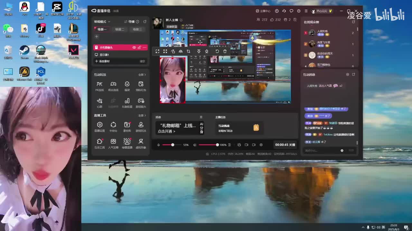Pop out the 互动消息 panel

tap(353, 74)
